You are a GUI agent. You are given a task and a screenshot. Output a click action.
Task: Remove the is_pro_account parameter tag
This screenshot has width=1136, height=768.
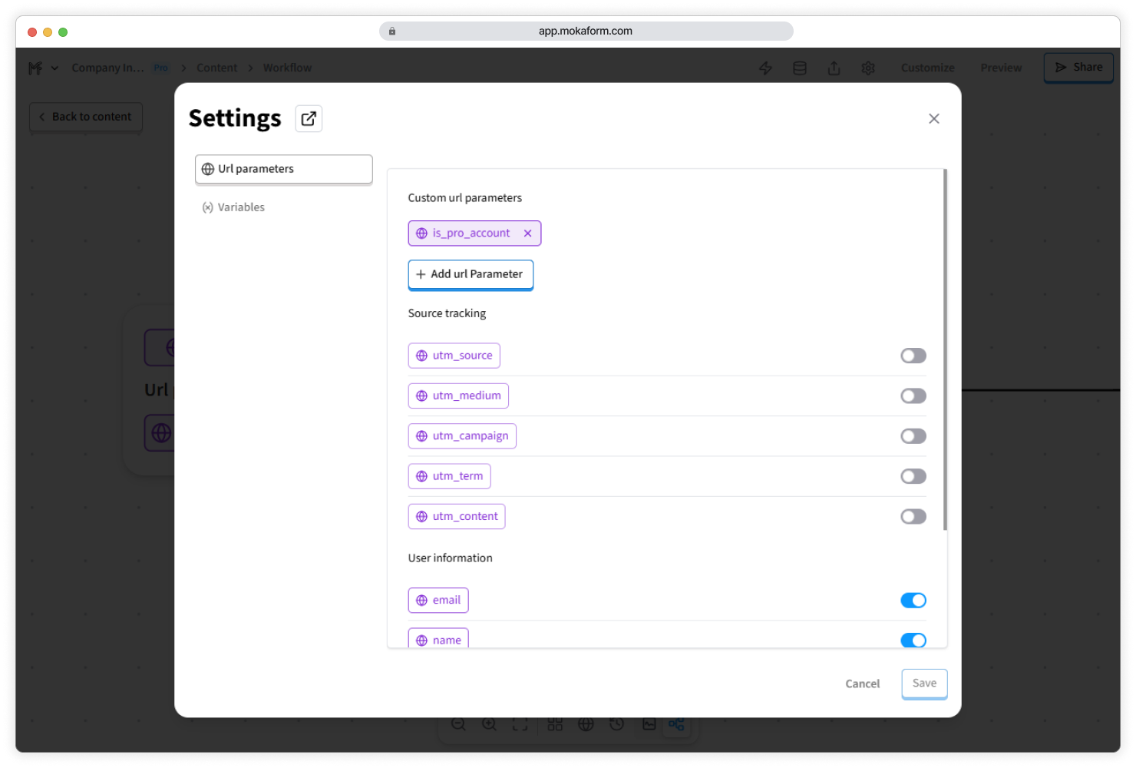tap(527, 233)
